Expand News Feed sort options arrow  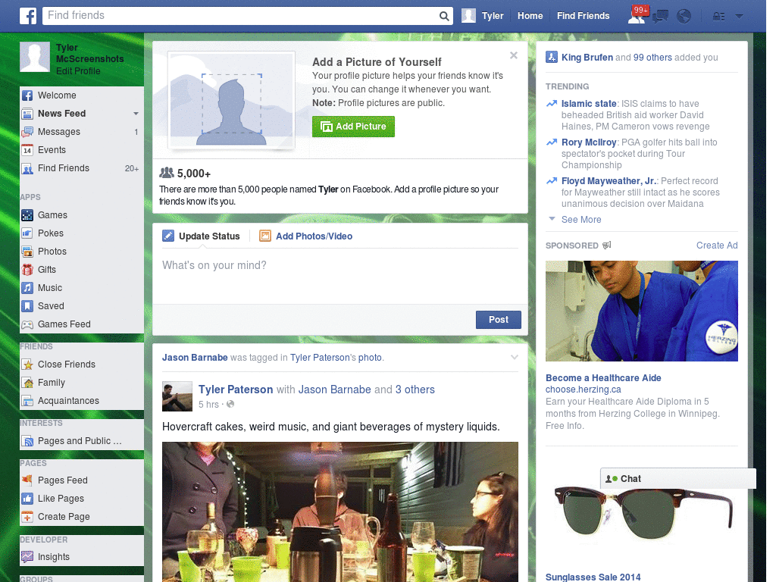pyautogui.click(x=136, y=114)
